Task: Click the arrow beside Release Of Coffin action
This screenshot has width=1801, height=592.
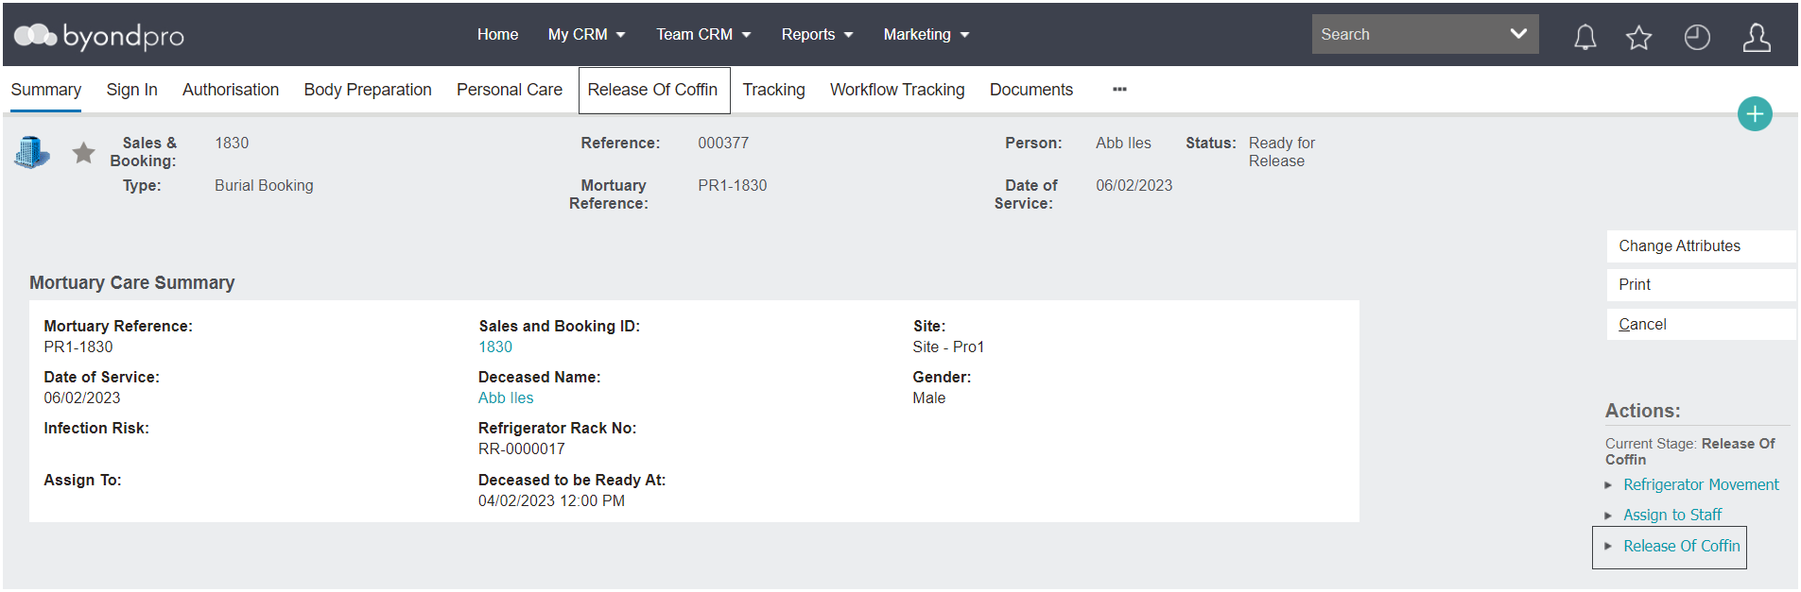Action: (1608, 546)
